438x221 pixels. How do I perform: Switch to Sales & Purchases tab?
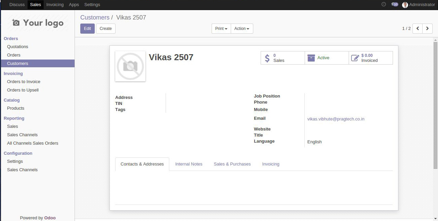pyautogui.click(x=232, y=164)
